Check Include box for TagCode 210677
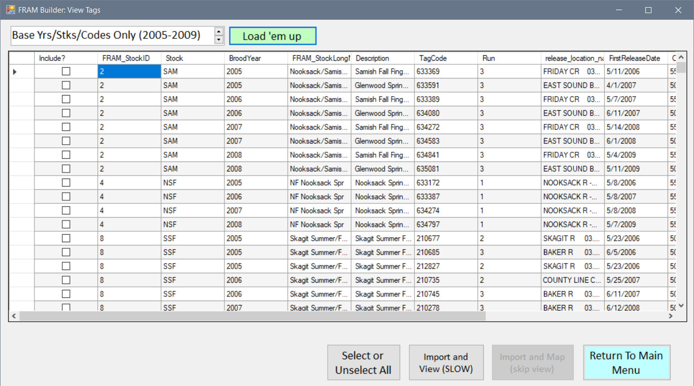The image size is (694, 386). pos(66,238)
